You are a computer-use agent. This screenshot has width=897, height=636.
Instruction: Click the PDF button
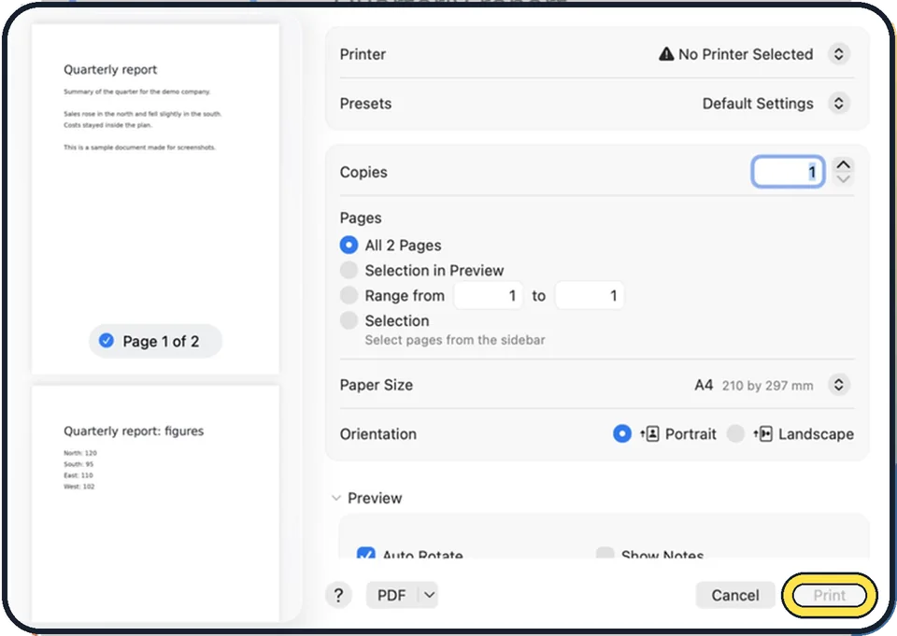click(392, 596)
